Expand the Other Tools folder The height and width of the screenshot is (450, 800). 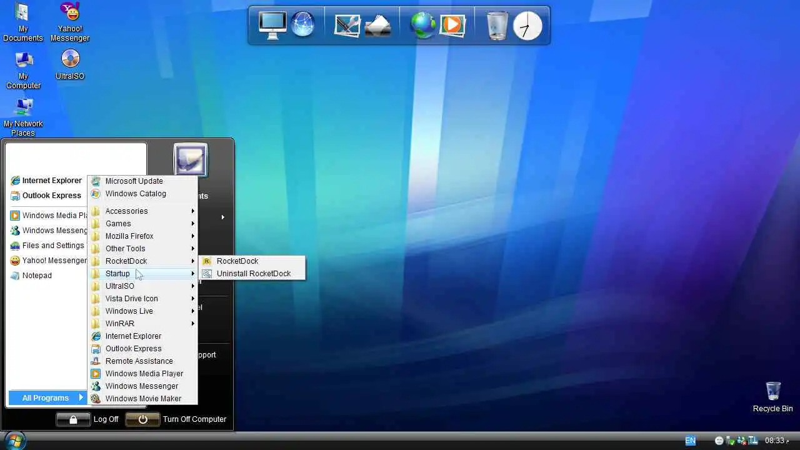coord(142,249)
